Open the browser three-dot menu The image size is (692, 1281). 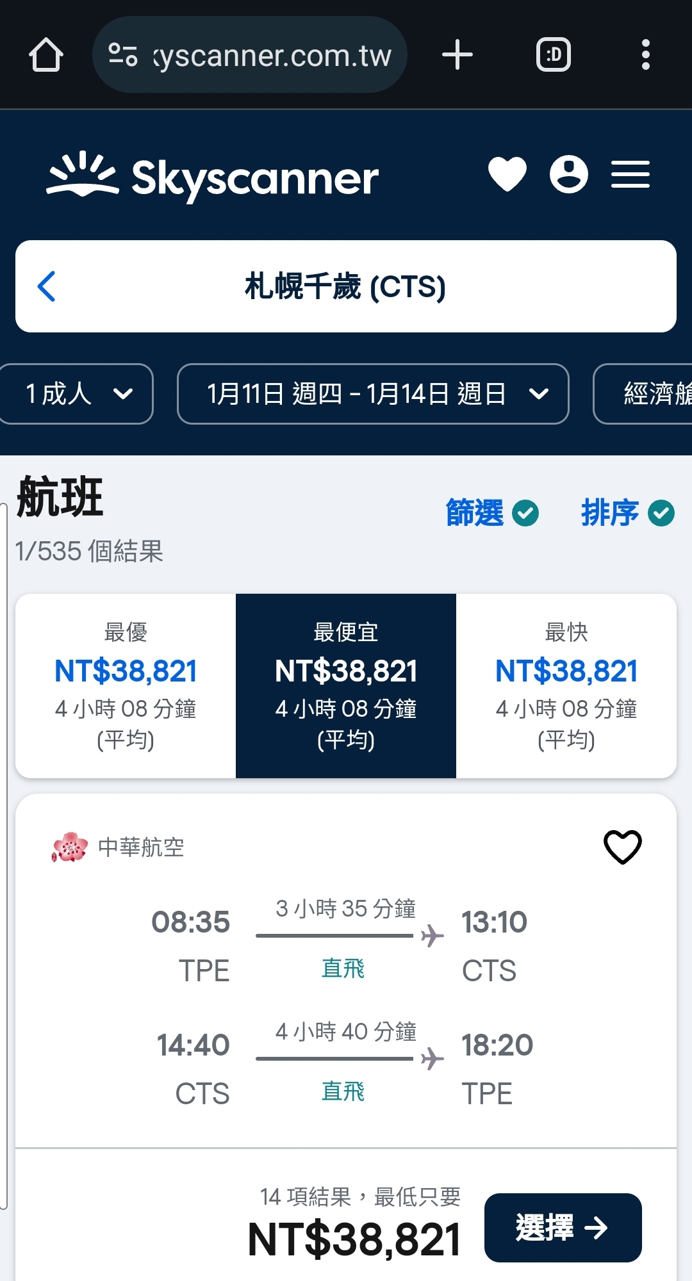pos(645,54)
